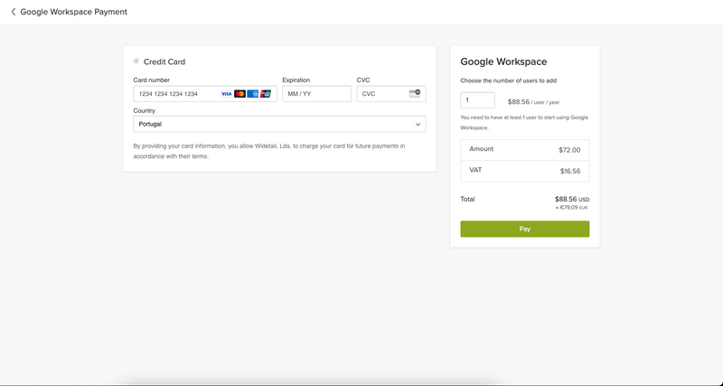Click the ≈ €79,09 EUR conversion text
Image resolution: width=723 pixels, height=386 pixels.
click(x=571, y=208)
